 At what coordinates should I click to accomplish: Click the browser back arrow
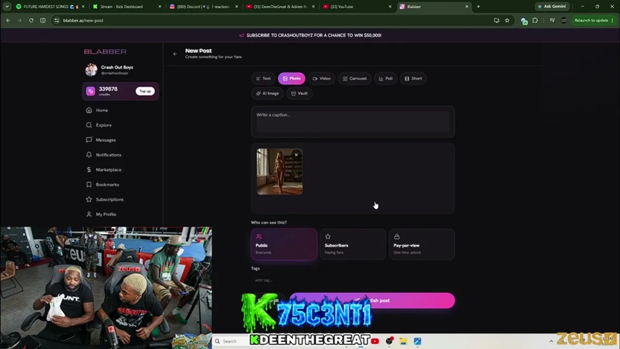click(8, 20)
